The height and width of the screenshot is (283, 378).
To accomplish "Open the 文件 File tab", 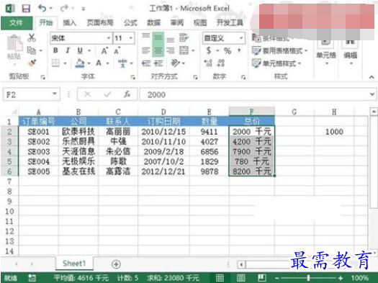I will tap(17, 23).
